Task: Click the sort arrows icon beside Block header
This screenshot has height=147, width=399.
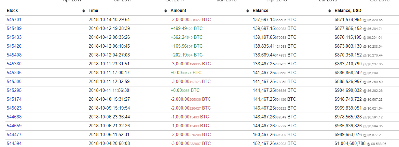Action: pos(84,11)
